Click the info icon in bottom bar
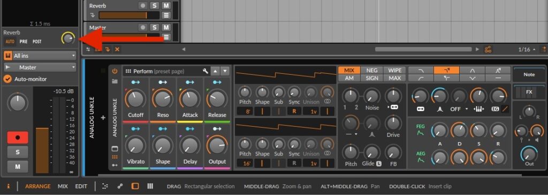The image size is (548, 195). [9, 186]
